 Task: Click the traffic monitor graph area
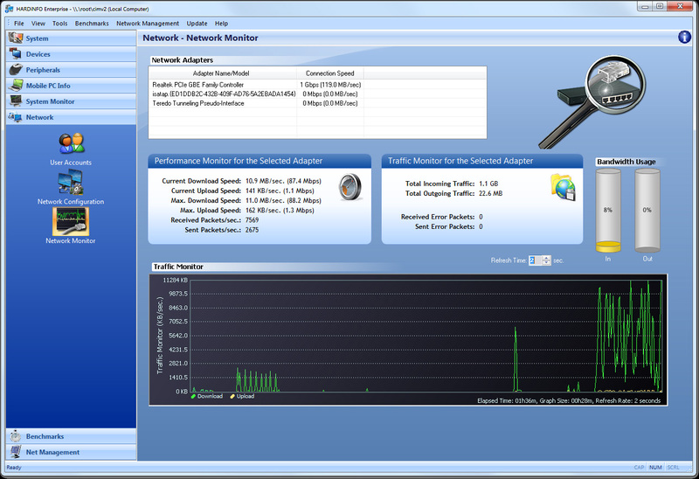coord(426,336)
